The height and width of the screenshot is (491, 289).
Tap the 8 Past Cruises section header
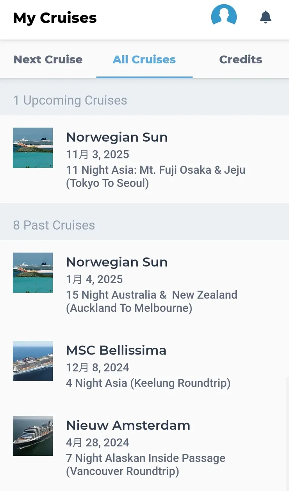pyautogui.click(x=54, y=225)
